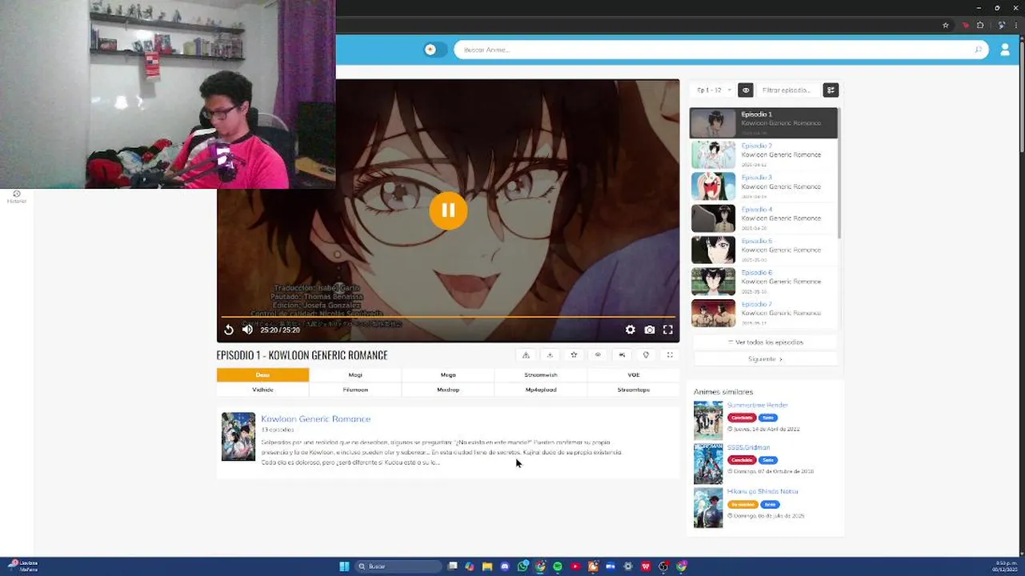
Task: Click the Filtrar episodio input field
Action: [788, 90]
